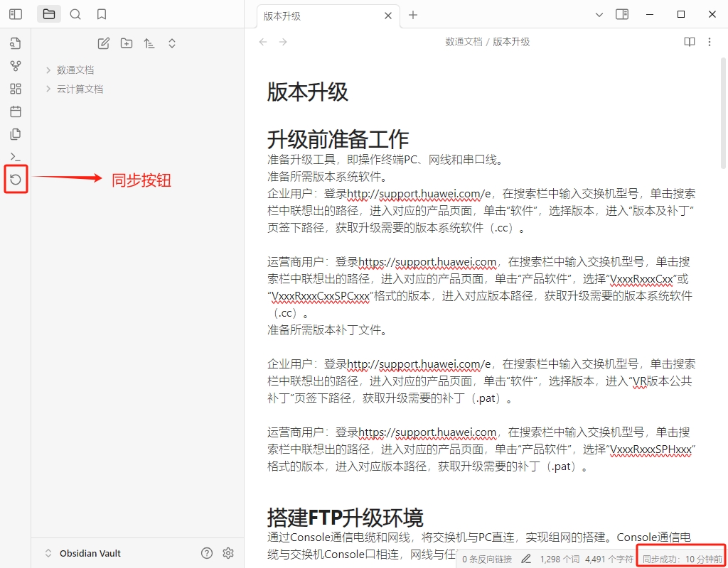Toggle the right sidebar visibility
This screenshot has height=568, width=728.
tap(622, 14)
